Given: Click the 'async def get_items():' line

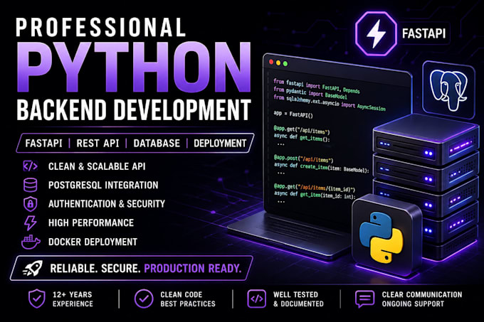Looking at the screenshot, I should click(302, 137).
